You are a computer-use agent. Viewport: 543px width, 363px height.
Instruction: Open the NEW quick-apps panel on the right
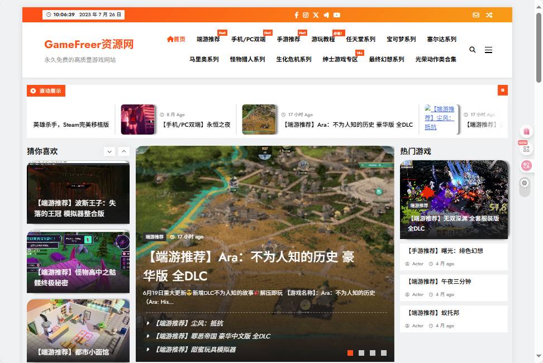click(x=525, y=149)
